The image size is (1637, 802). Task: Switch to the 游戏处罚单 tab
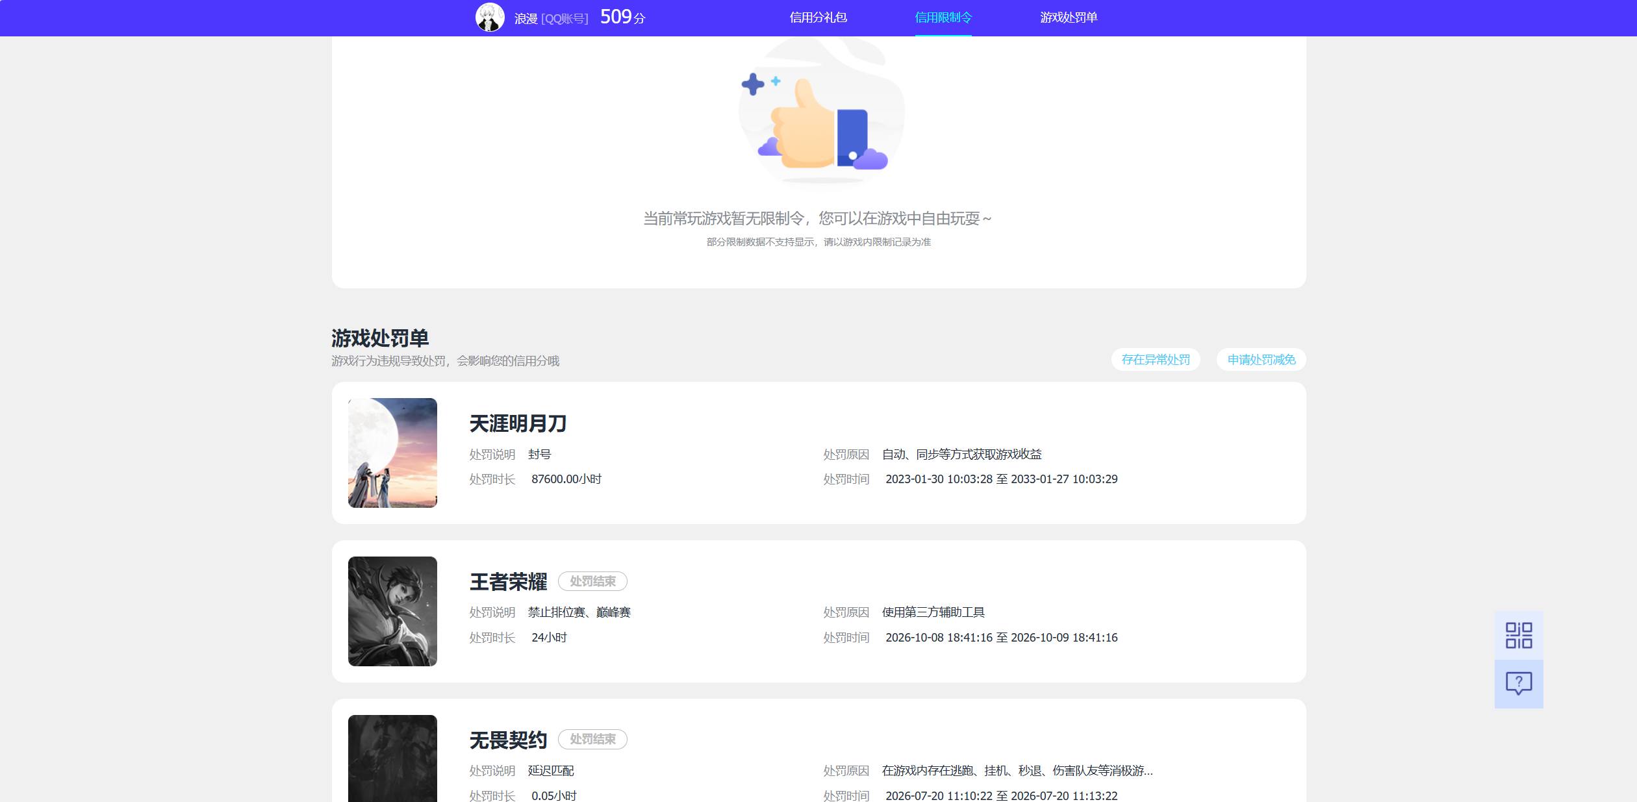(1069, 18)
